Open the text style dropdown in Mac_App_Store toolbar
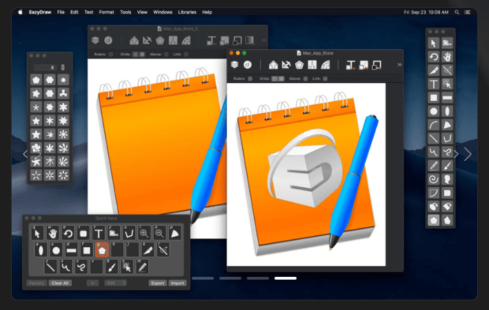The image size is (489, 310). [350, 65]
